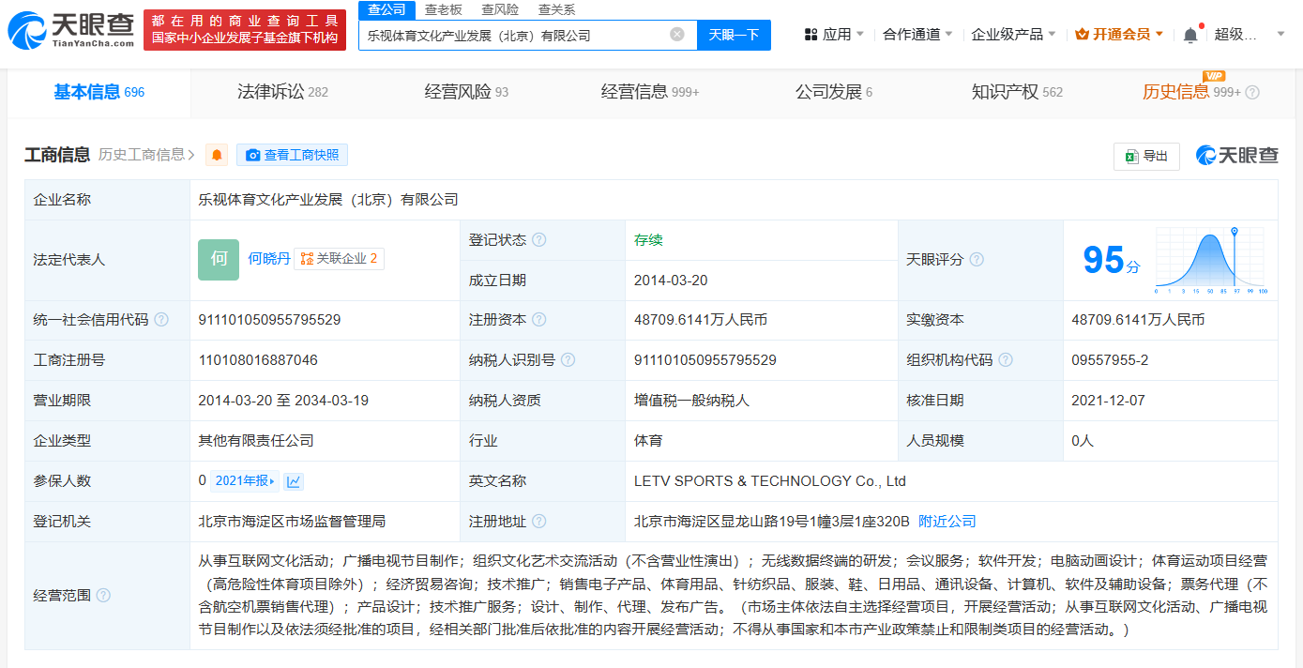1303x668 pixels.
Task: Expand the 企业级产品 dropdown
Action: click(x=1013, y=35)
